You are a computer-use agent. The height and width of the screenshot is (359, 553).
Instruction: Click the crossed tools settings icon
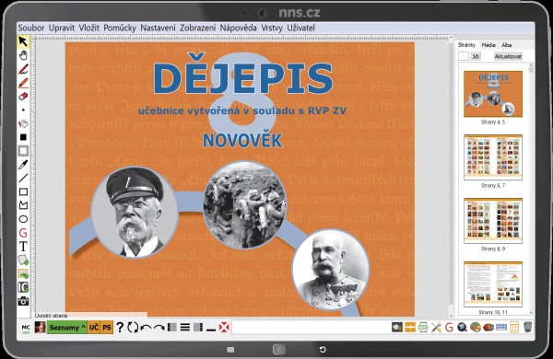tap(436, 328)
